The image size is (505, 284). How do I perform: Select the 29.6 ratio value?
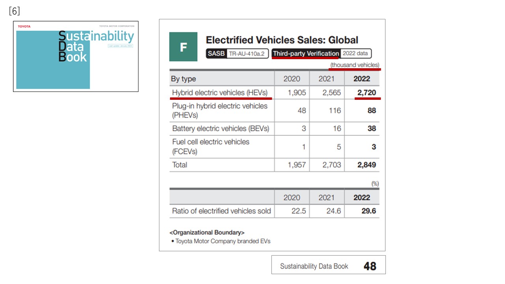tap(368, 211)
